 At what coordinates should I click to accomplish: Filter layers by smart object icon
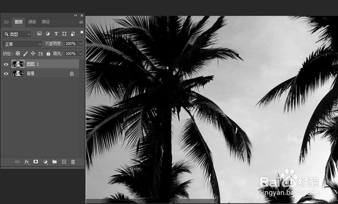(73, 33)
